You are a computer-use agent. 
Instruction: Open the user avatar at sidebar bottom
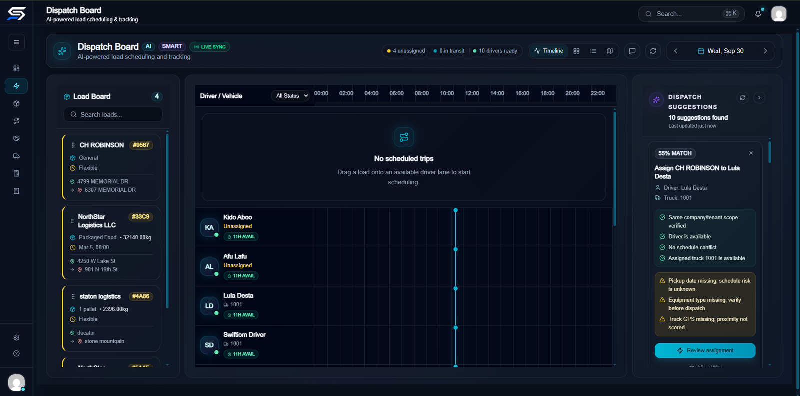pyautogui.click(x=16, y=383)
